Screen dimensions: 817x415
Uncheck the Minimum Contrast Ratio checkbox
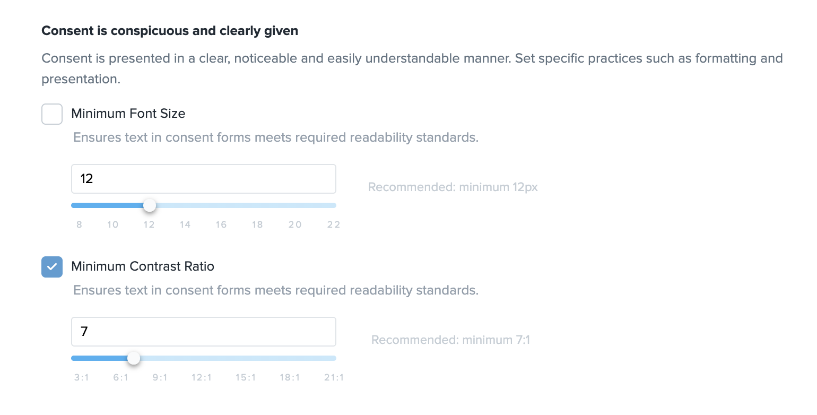point(52,267)
